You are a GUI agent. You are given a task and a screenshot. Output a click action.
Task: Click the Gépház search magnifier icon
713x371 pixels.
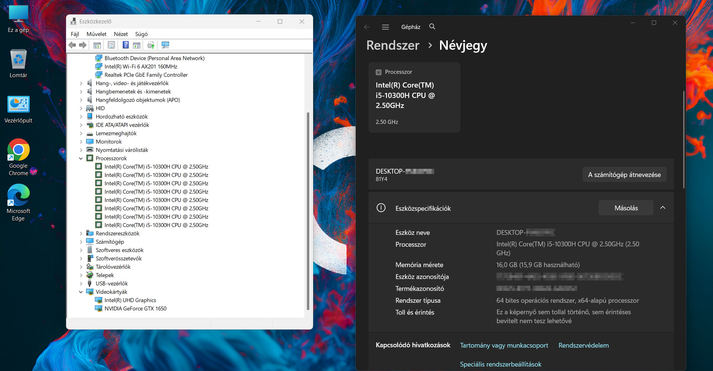pyautogui.click(x=432, y=26)
